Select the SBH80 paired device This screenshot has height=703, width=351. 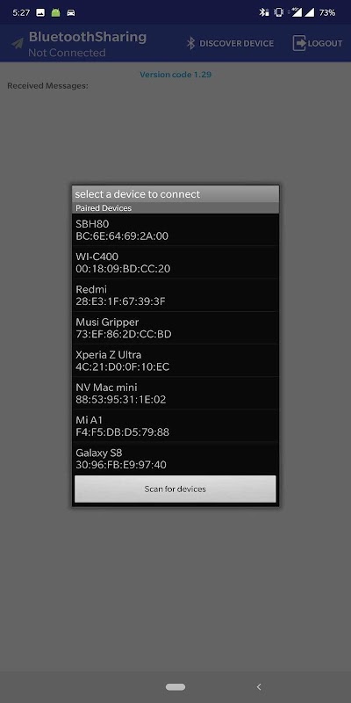coord(175,229)
